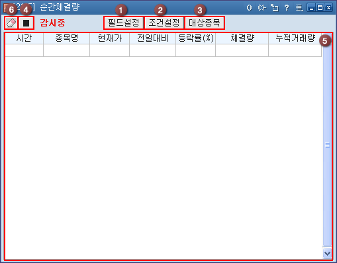
Task: Open the list menu icon in title bar
Action: tap(299, 8)
